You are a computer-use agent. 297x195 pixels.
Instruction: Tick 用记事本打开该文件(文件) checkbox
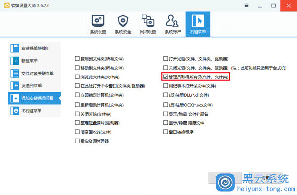click(165, 86)
